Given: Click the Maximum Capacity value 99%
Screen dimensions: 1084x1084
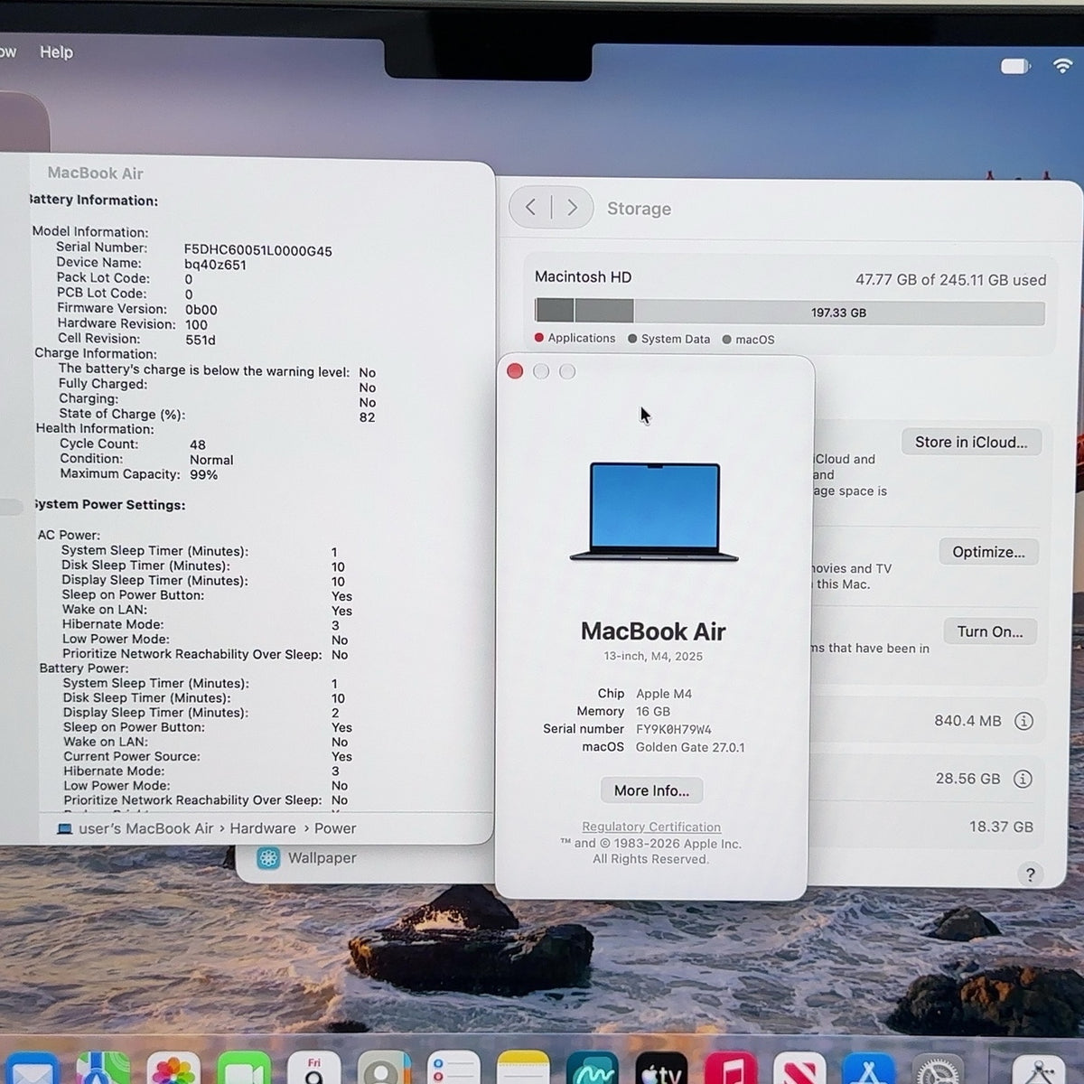Looking at the screenshot, I should pyautogui.click(x=203, y=474).
